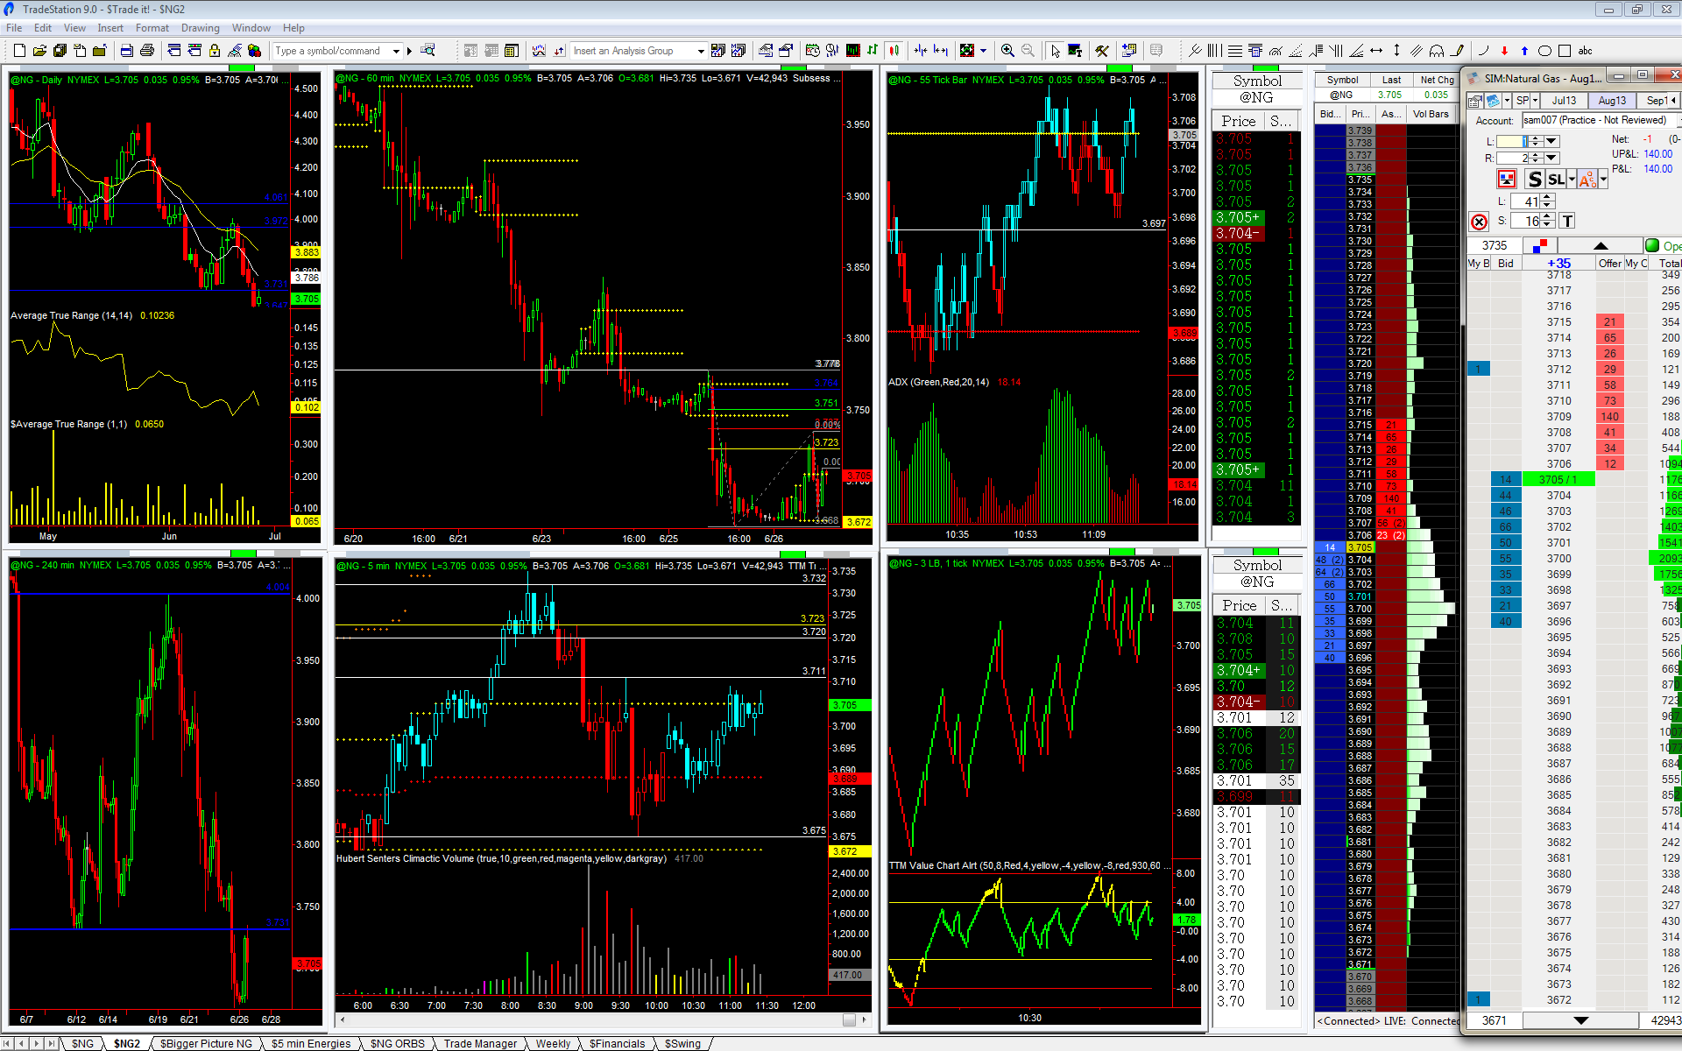Open the R quantity dropdown arrow
Screen dimensions: 1682x1051
1551,158
